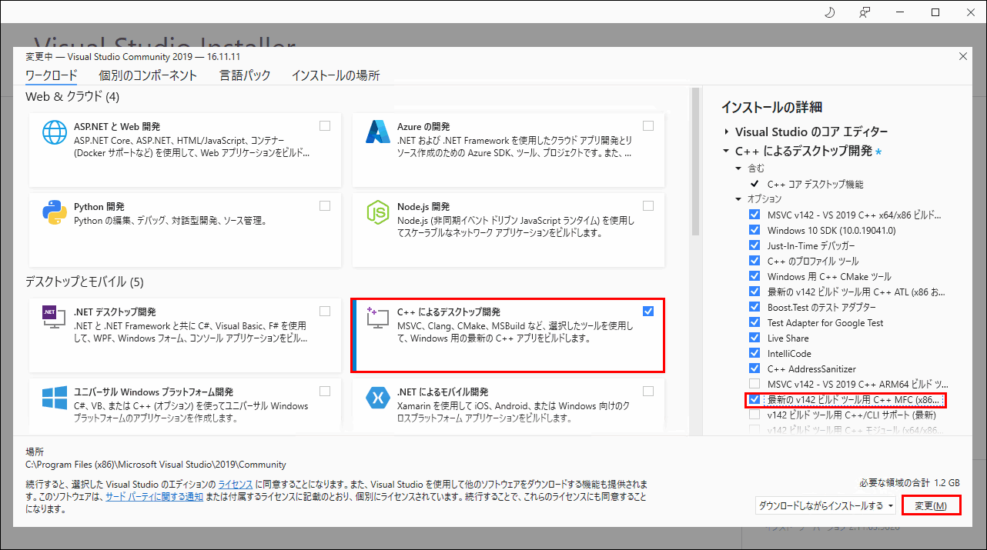This screenshot has height=550, width=987.
Task: Uncheck C++ のプロファイル ツール option
Action: [x=754, y=261]
